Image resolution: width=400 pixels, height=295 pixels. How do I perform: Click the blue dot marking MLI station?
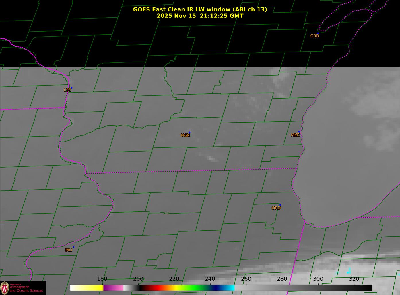(73, 247)
